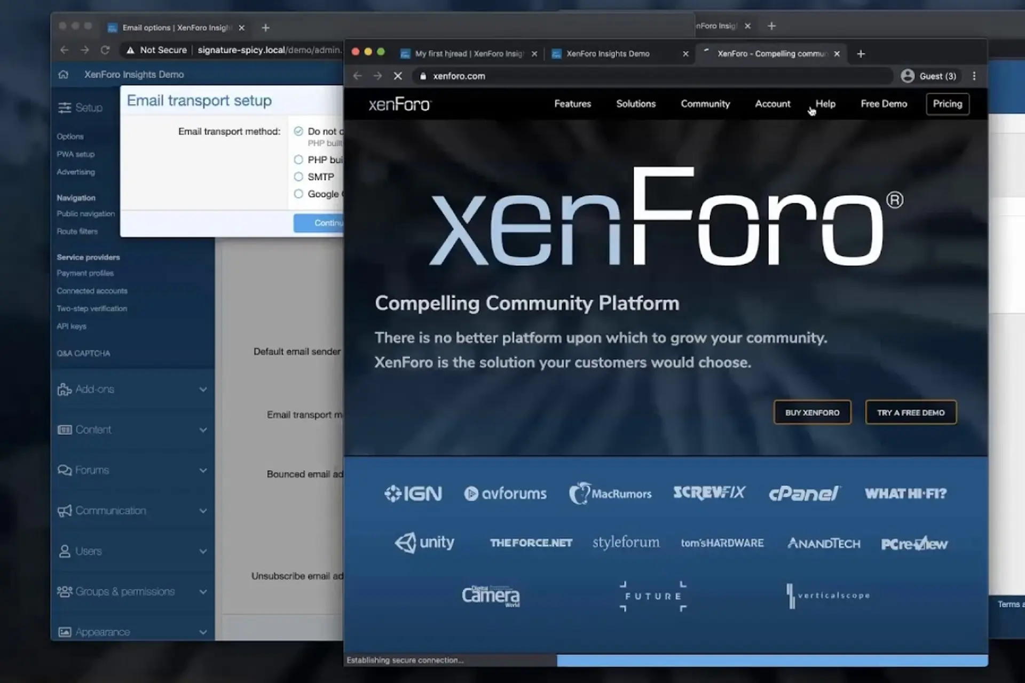
Task: Open the Chrome three-dot menu
Action: [974, 76]
